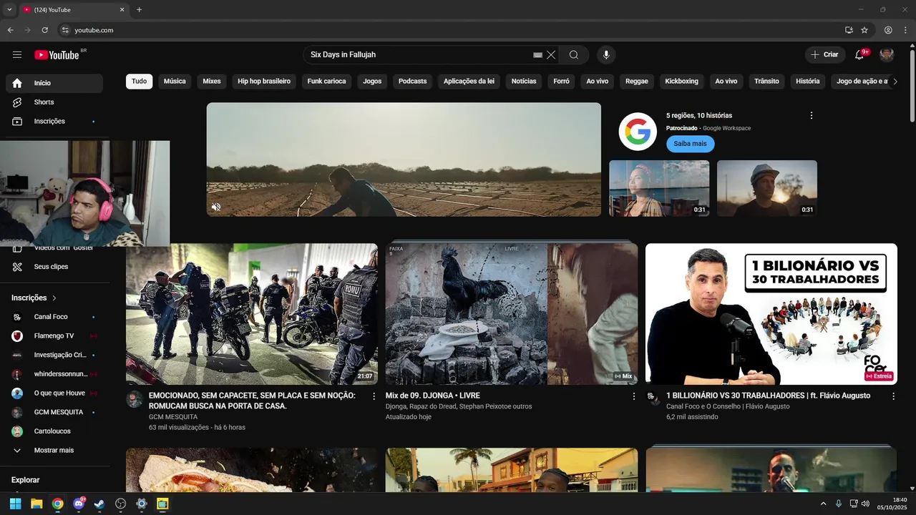This screenshot has width=916, height=515.
Task: Open options for the GCM MESQUITA video
Action: (x=374, y=396)
